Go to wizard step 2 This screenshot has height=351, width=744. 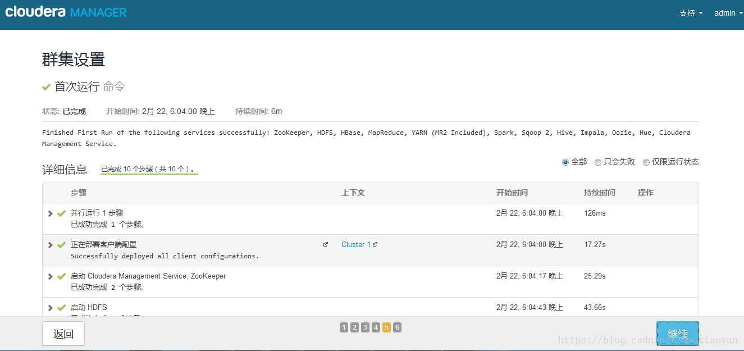[x=354, y=327]
